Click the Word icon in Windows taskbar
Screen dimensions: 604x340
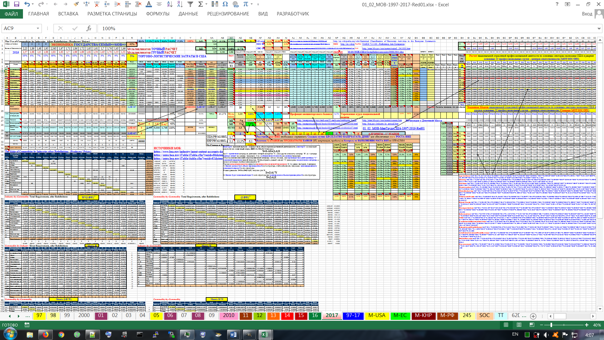[233, 335]
